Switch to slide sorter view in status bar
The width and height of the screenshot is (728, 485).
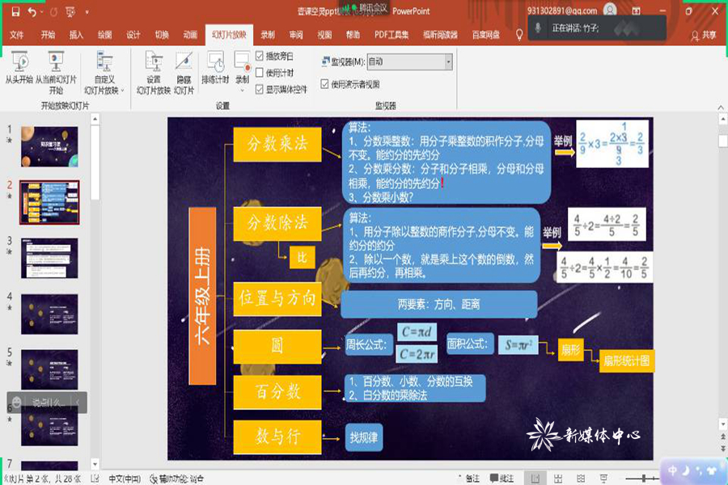558,479
